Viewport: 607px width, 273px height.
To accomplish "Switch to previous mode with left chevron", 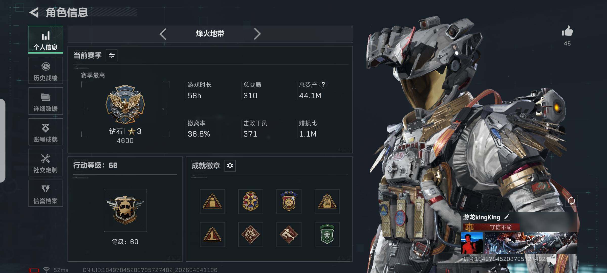I will [163, 34].
